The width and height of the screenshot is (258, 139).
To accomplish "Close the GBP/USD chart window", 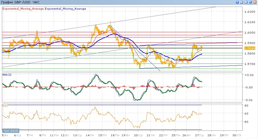I will [x=255, y=2].
